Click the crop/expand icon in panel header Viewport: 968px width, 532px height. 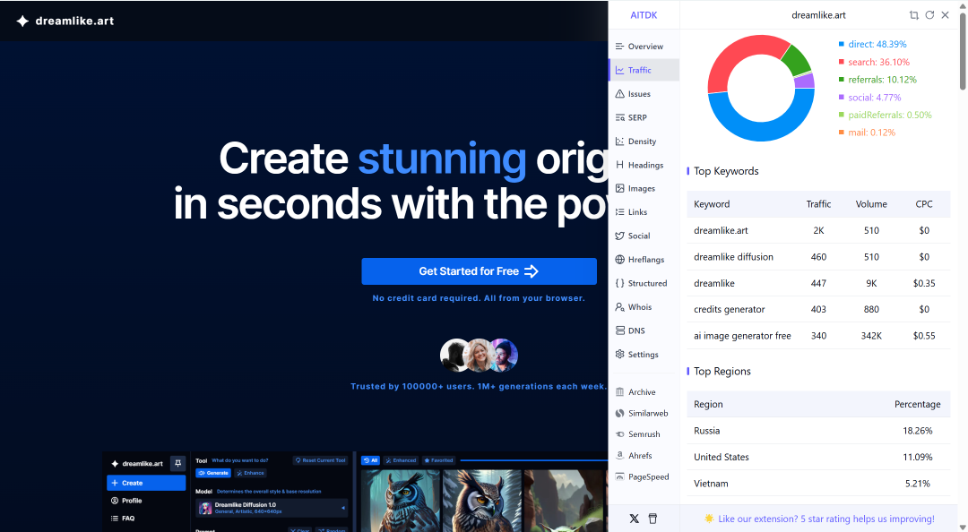914,15
